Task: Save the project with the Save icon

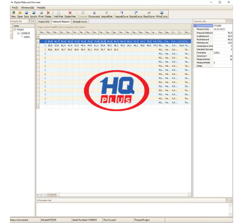Action: click(x=26, y=15)
